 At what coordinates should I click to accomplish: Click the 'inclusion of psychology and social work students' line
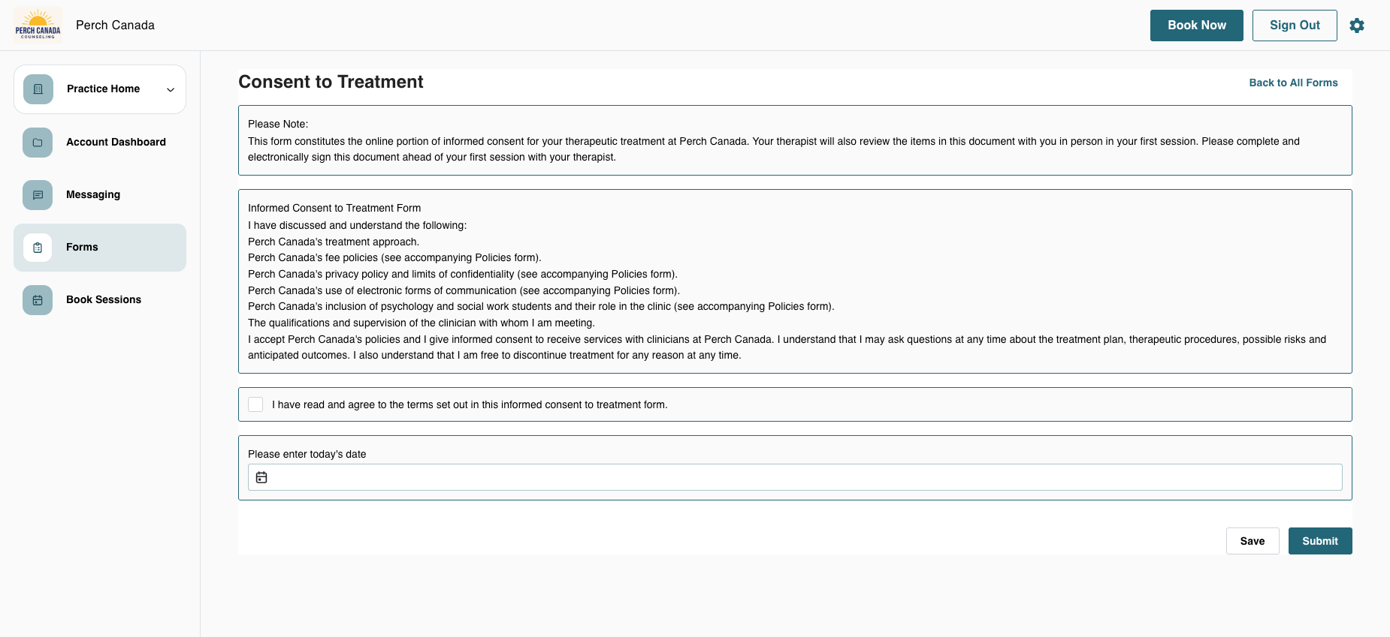[541, 307]
